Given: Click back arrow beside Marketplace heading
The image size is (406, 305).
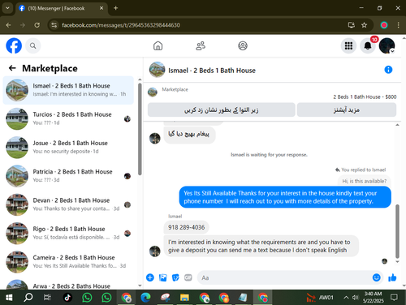Looking at the screenshot, I should (12, 68).
